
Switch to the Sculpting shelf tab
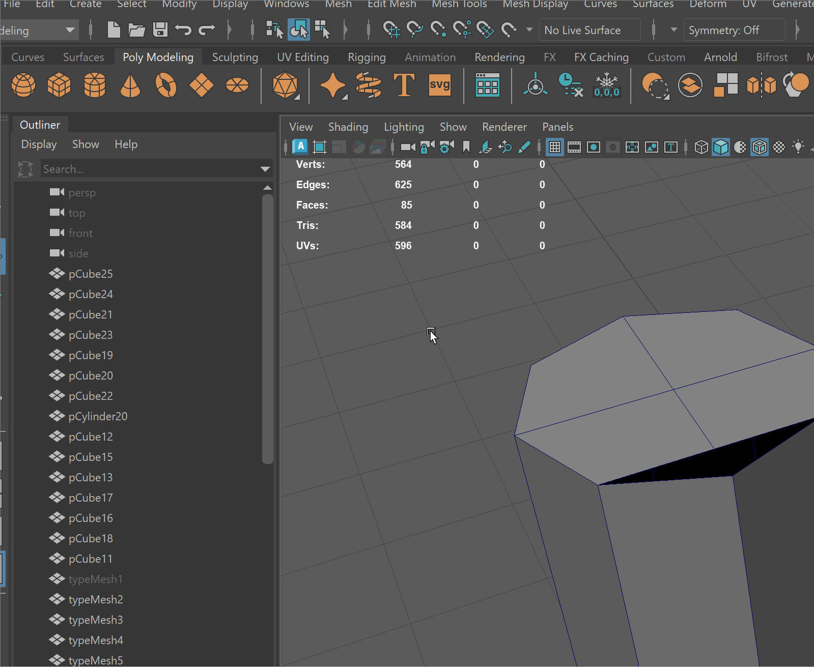coord(235,57)
